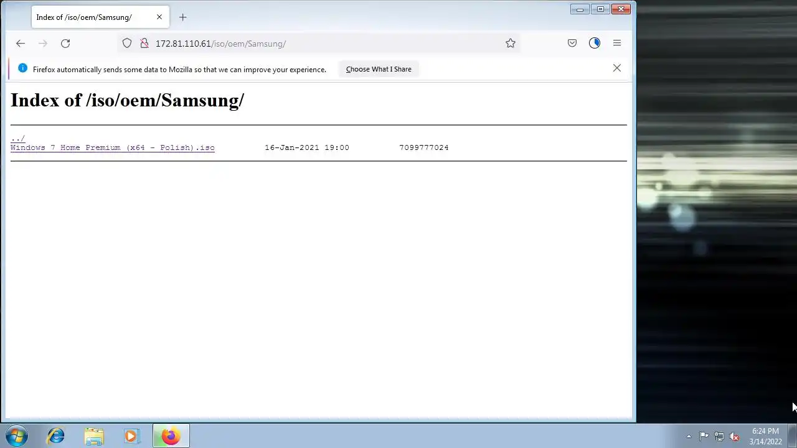Image resolution: width=797 pixels, height=448 pixels.
Task: Show hidden system tray icons arrow
Action: pos(689,436)
